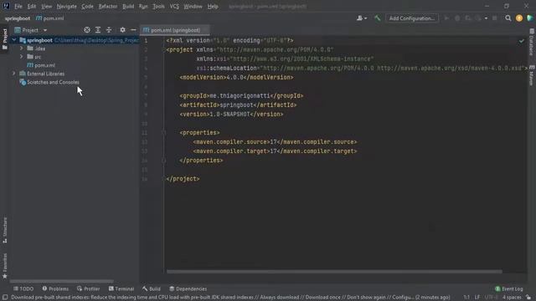Open Project panel settings gear
The height and width of the screenshot is (301, 536).
click(x=122, y=30)
